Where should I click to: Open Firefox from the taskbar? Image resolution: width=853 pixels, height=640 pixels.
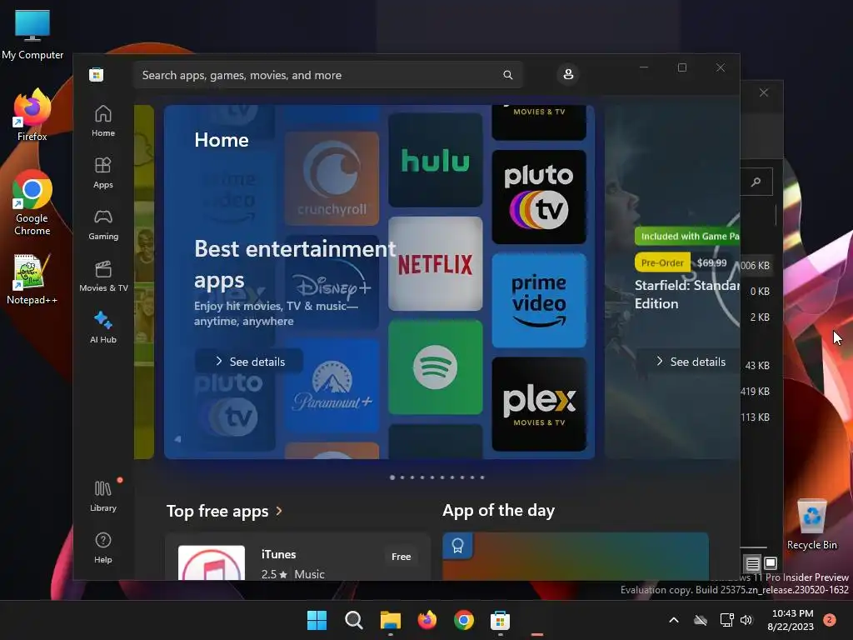click(x=427, y=620)
